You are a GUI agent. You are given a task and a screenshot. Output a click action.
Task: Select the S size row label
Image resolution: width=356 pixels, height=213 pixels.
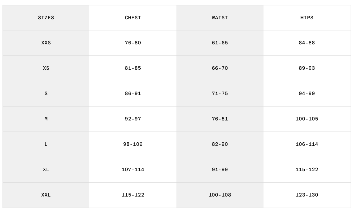click(46, 94)
